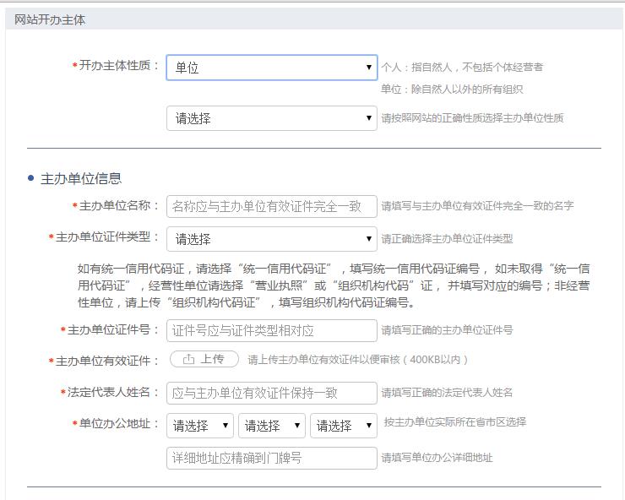Image resolution: width=625 pixels, height=500 pixels.
Task: Click the 网站开办主体 panel header
Action: point(49,19)
